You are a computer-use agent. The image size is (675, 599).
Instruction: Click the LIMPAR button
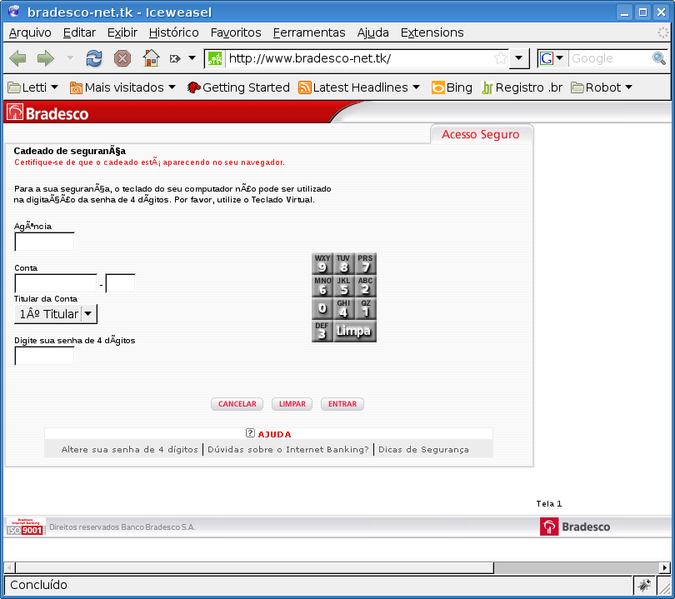[x=292, y=404]
